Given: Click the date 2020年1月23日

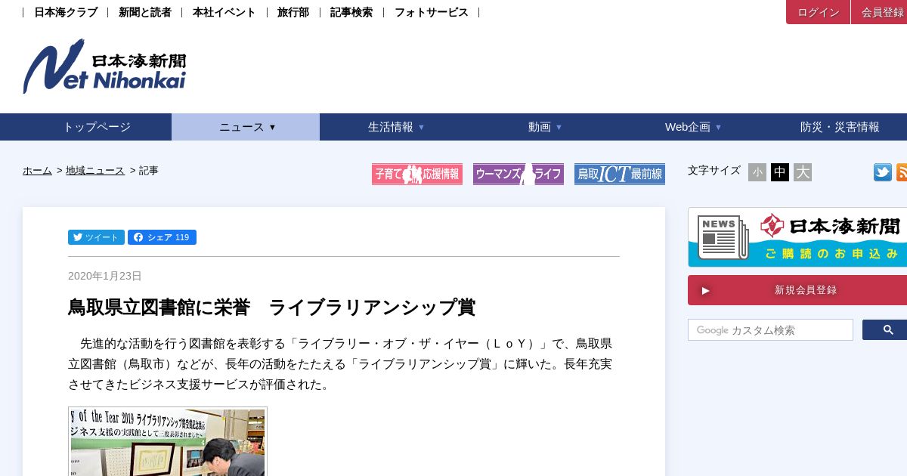Looking at the screenshot, I should click(105, 276).
